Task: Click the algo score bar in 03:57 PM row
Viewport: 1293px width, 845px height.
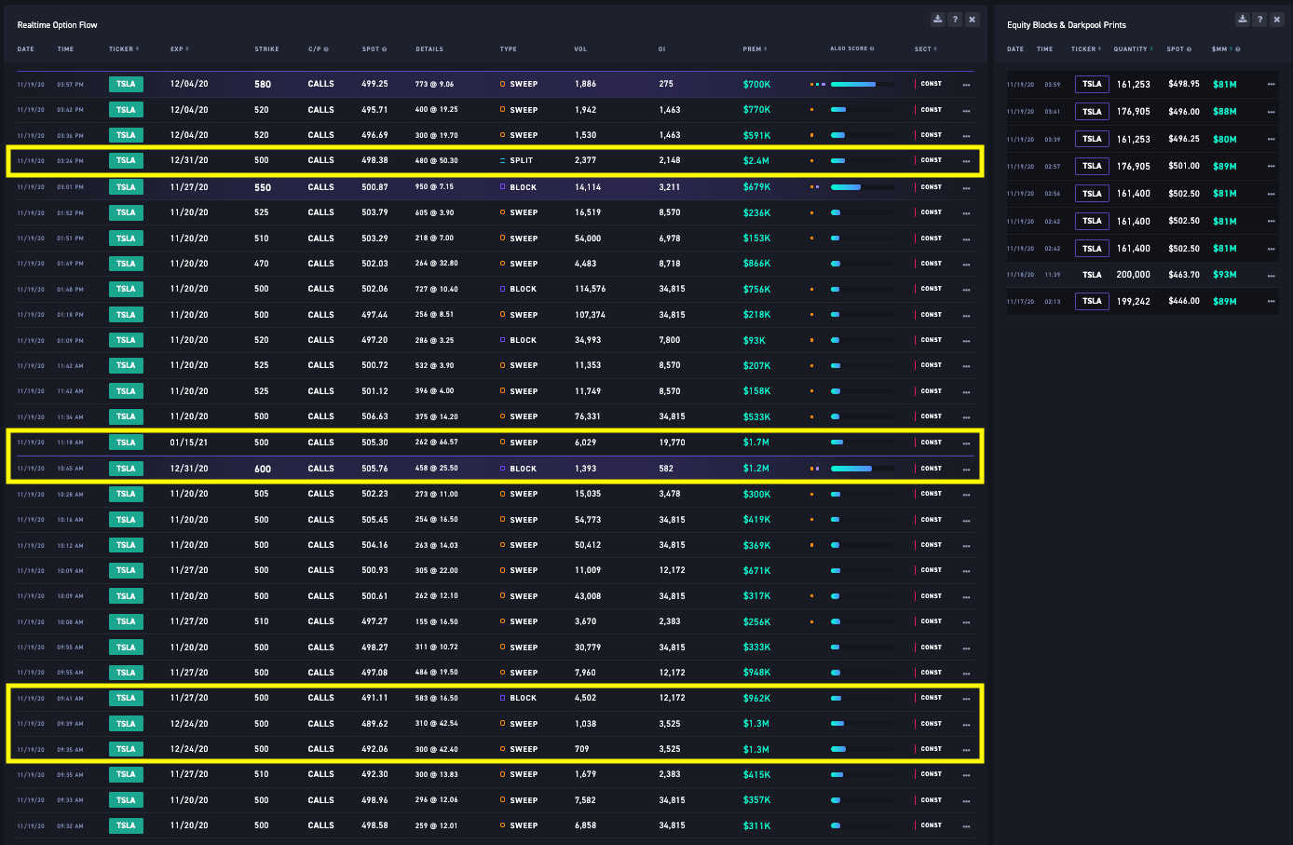Action: 862,84
